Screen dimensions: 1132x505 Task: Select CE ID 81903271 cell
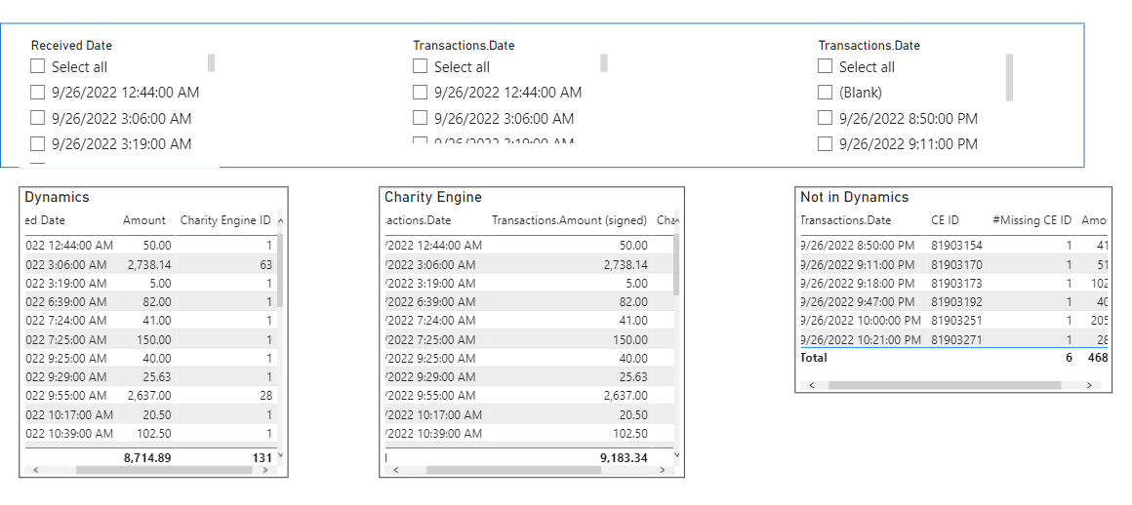tap(956, 339)
